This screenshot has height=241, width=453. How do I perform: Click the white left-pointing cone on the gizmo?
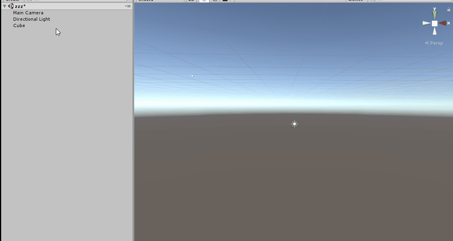coord(426,24)
